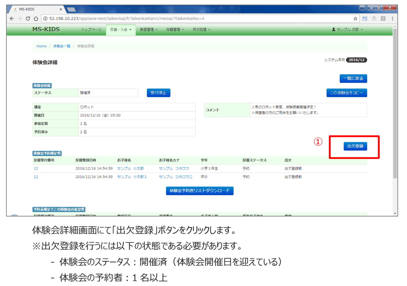
Task: Open the サンプル 次郎 user menu
Action: 347,30
